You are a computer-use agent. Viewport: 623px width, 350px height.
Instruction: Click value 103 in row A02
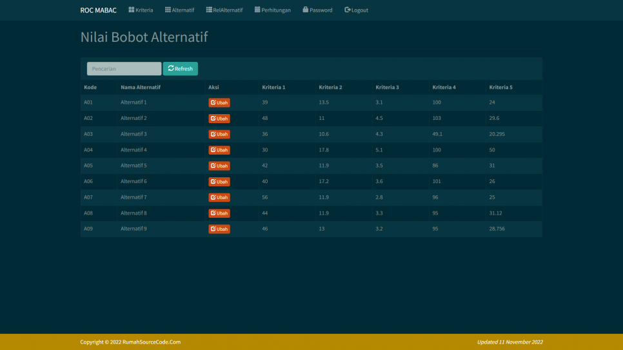436,119
